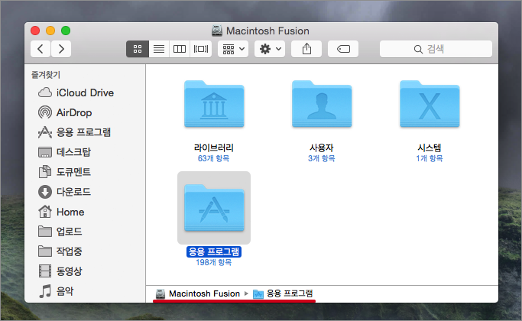The image size is (522, 321).
Task: Select the 사용자 folder icon
Action: (x=322, y=104)
